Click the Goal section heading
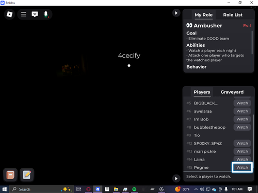The height and width of the screenshot is (193, 258). 191,33
